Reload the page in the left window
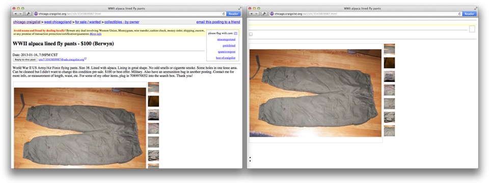 pos(224,14)
